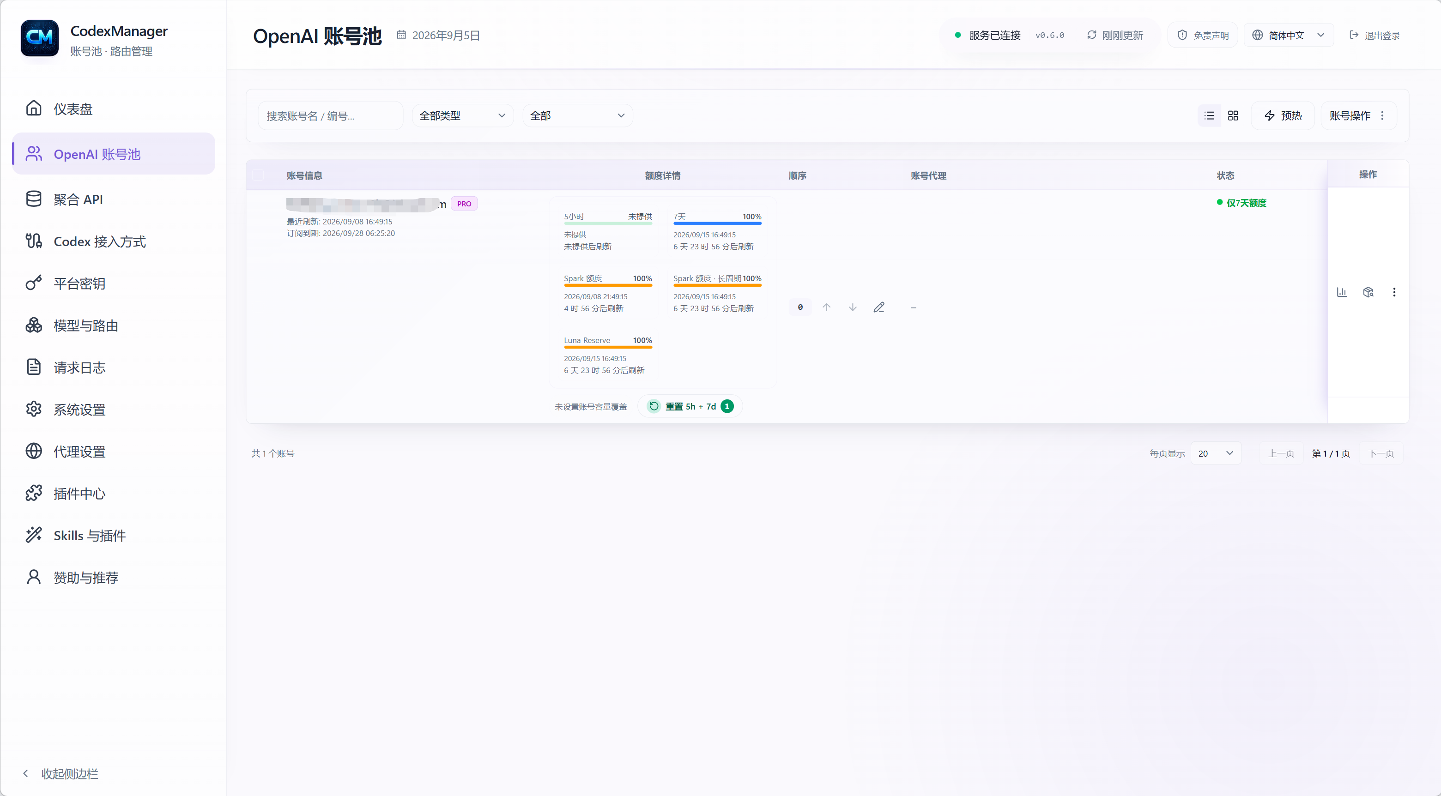Change the per-page count dropdown showing 20
Viewport: 1441px width, 796px height.
1216,453
